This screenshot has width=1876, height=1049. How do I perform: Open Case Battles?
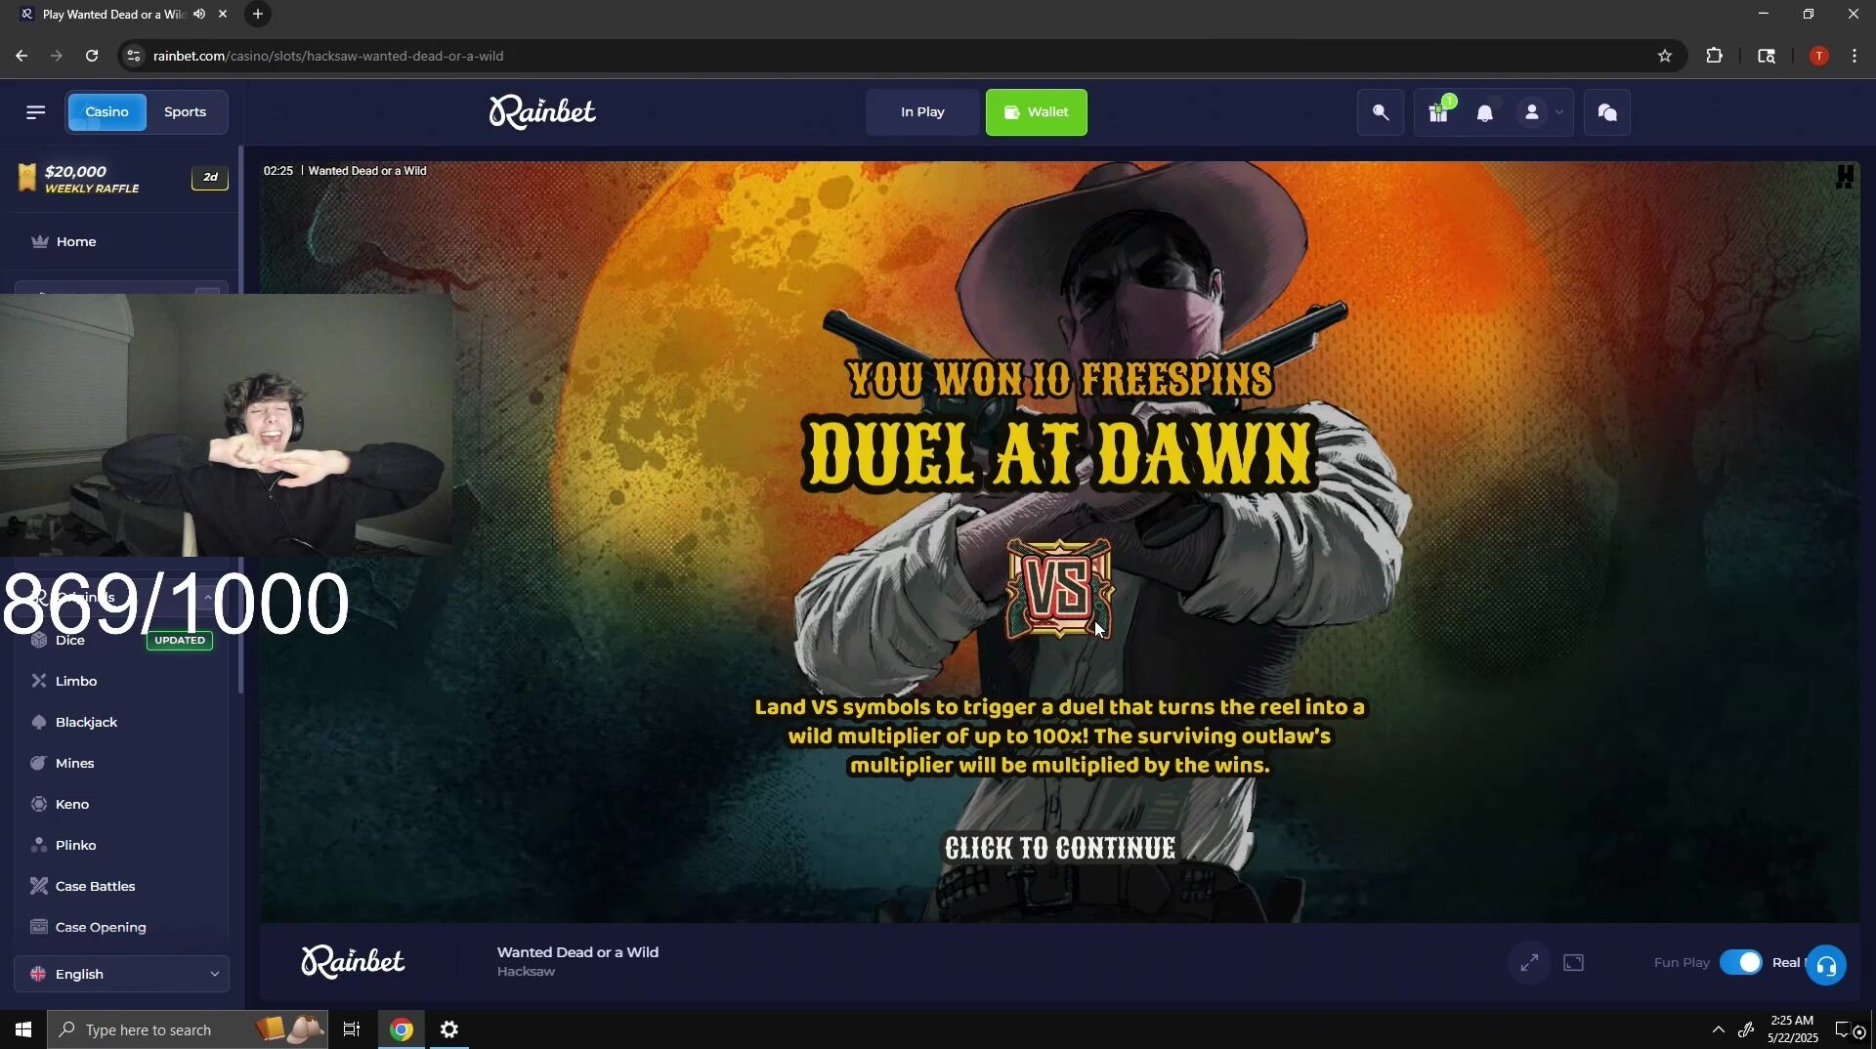pyautogui.click(x=96, y=887)
